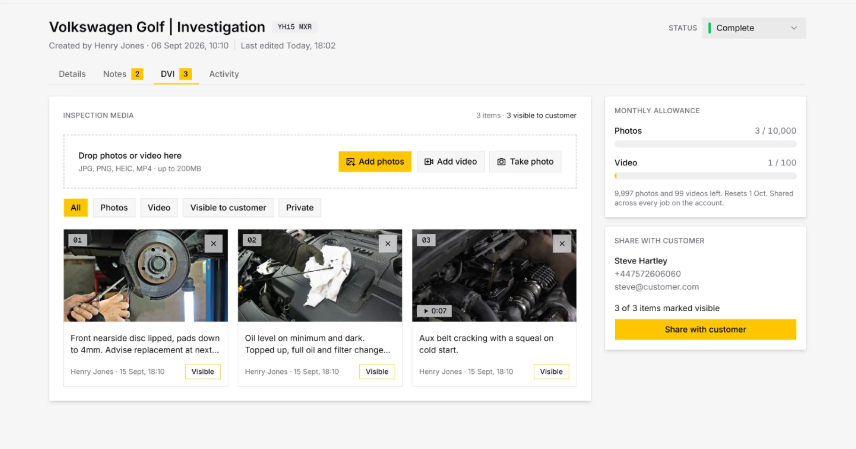The height and width of the screenshot is (449, 856).
Task: Go to the Activity tab
Action: pos(224,74)
